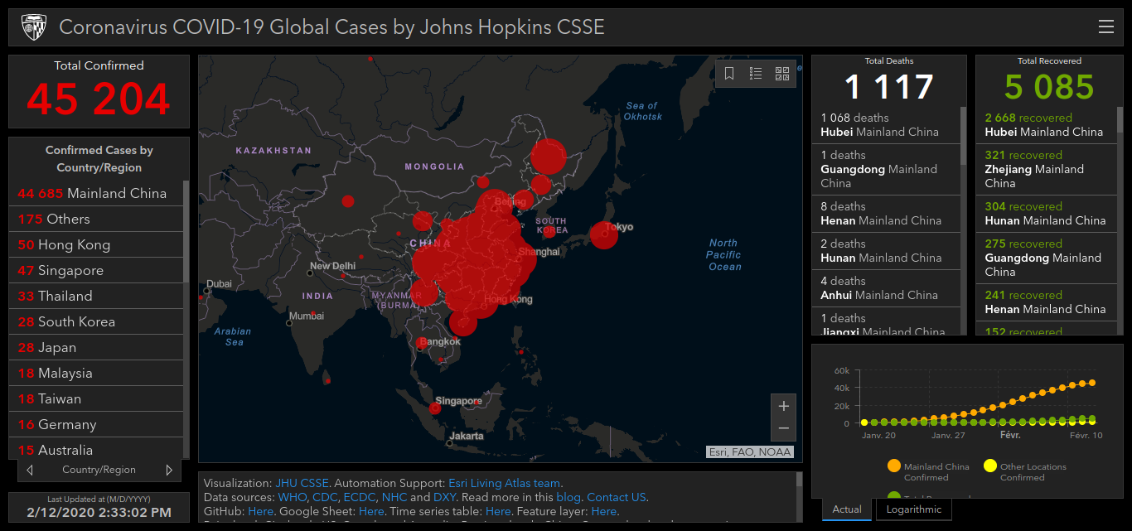Select the Others row in country list
This screenshot has height=531, width=1132.
[96, 219]
